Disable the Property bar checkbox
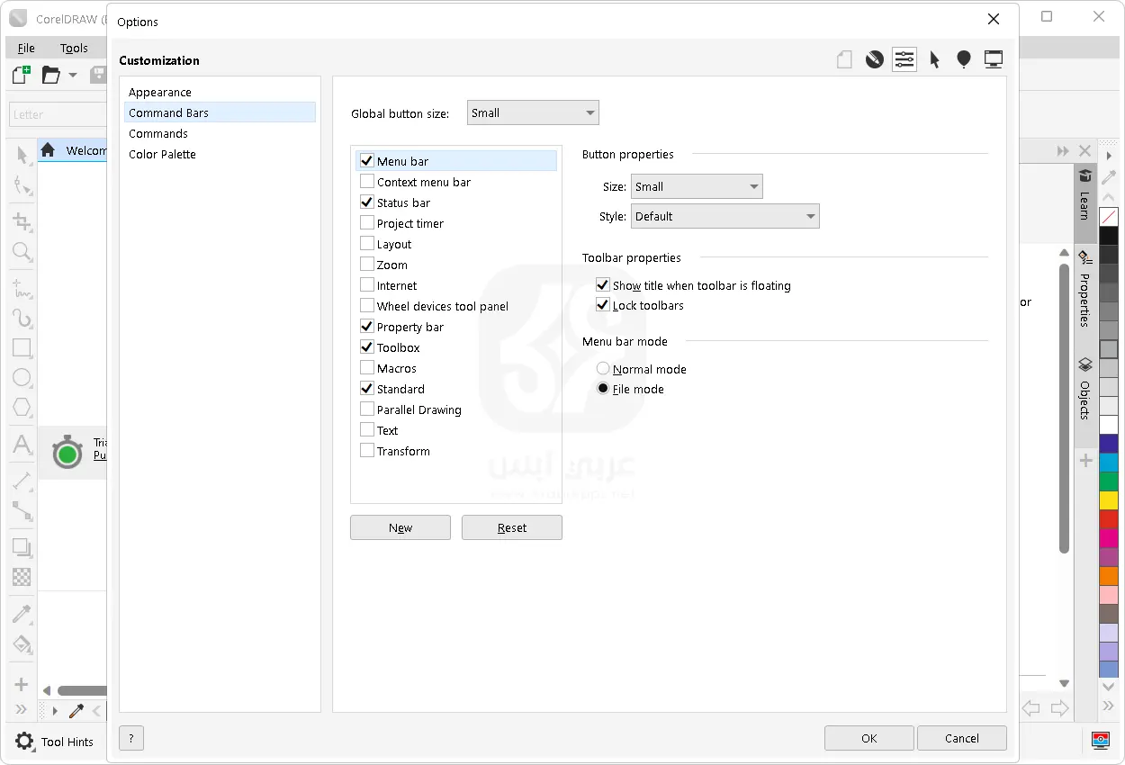The image size is (1125, 765). tap(367, 327)
